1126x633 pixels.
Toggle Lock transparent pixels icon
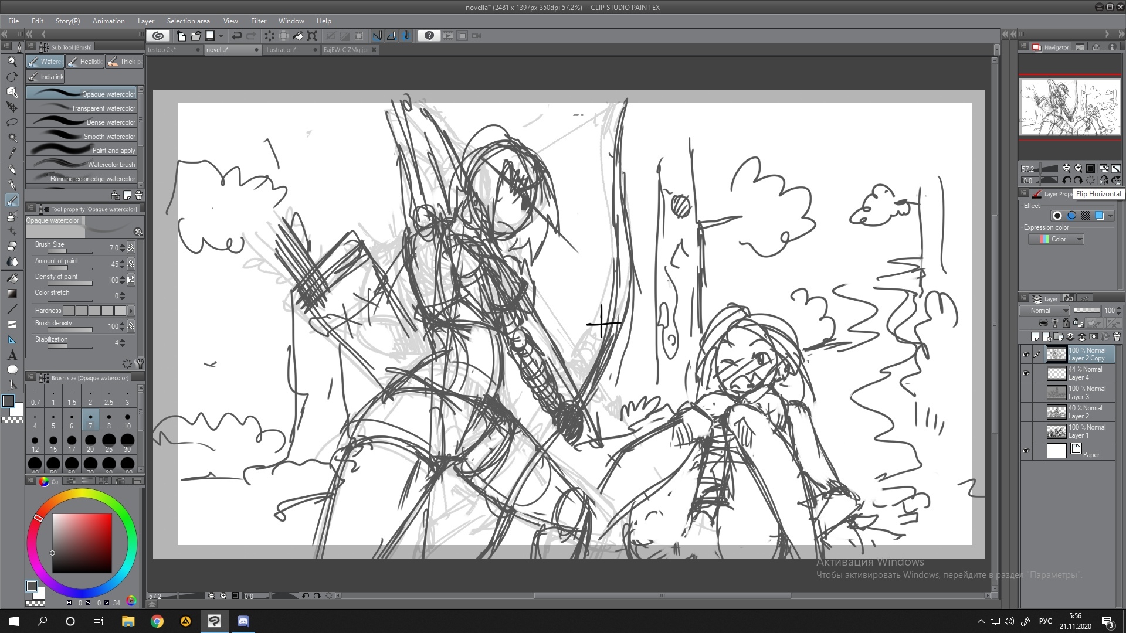point(1078,323)
